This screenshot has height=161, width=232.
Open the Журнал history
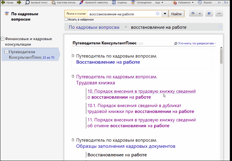point(205,3)
